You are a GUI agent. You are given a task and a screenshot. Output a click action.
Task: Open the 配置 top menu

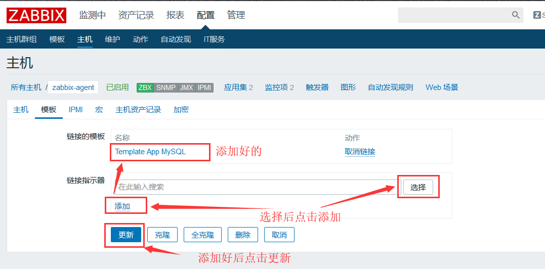point(206,15)
